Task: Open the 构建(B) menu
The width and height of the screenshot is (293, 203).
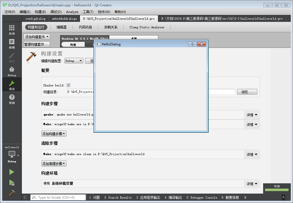Action: (x=40, y=12)
